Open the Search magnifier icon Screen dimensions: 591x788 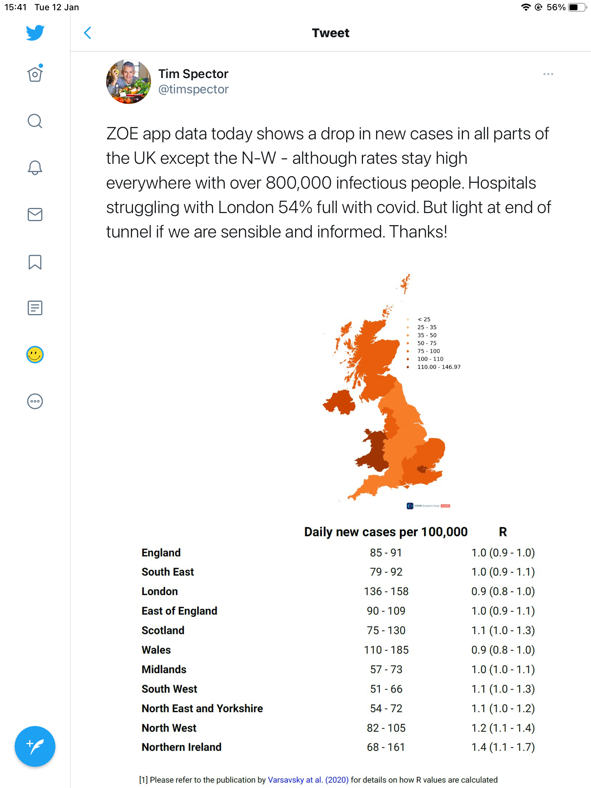35,121
